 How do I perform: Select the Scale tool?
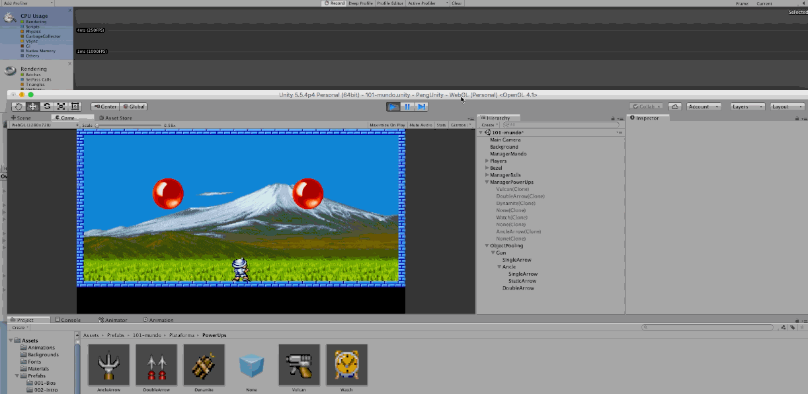[x=61, y=106]
